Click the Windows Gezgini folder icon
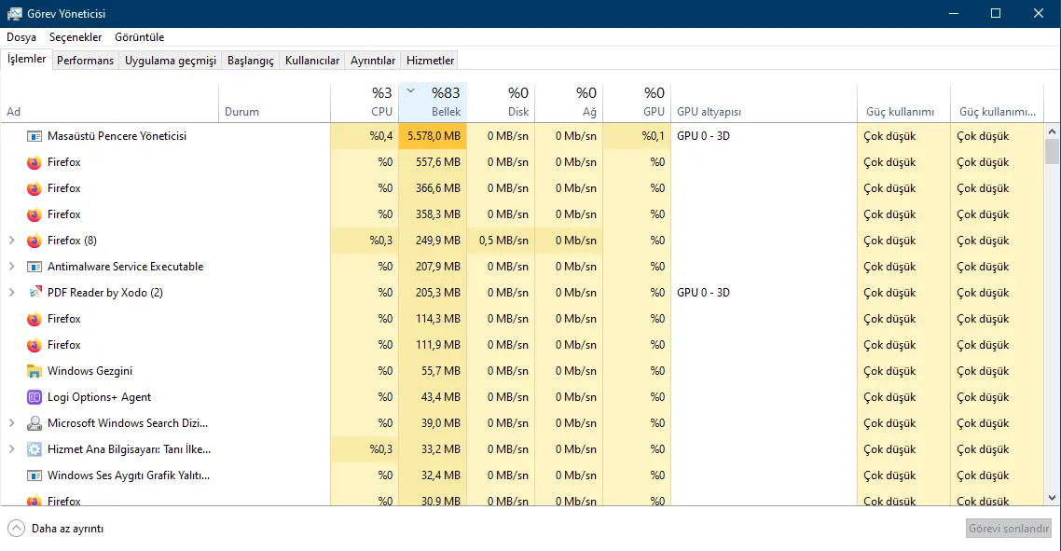This screenshot has width=1061, height=551. click(34, 371)
